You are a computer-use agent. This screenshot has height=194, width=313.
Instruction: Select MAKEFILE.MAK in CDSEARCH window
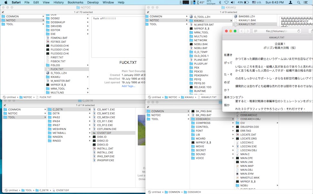[x=257, y=178]
